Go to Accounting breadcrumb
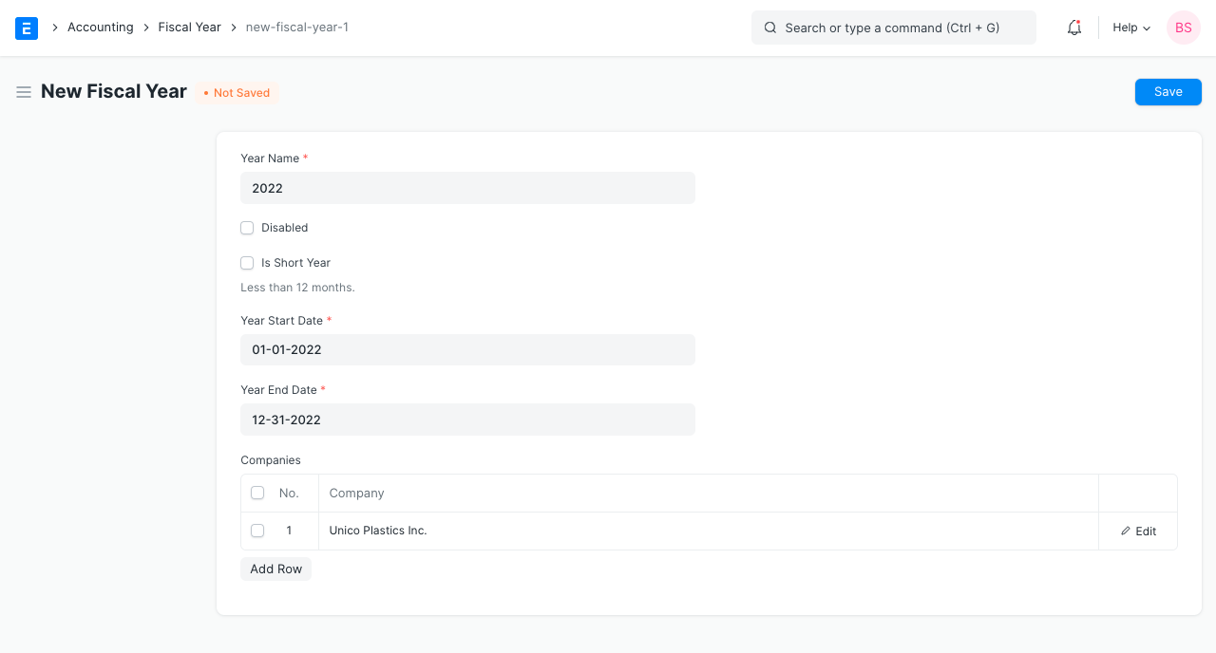This screenshot has width=1216, height=653. [x=100, y=28]
